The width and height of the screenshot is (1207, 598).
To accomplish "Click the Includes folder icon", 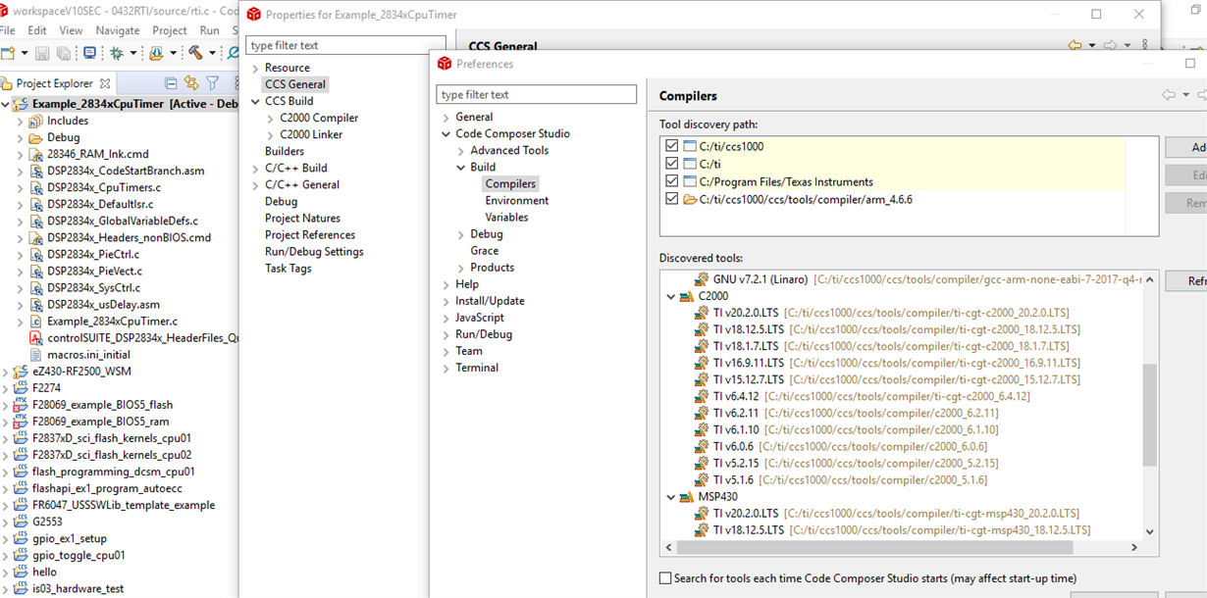I will point(36,121).
